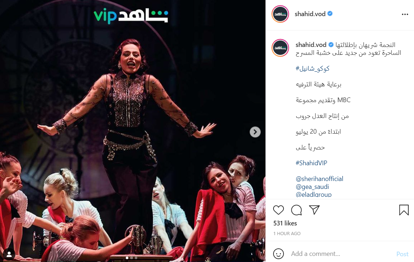Click the Post comment button
This screenshot has width=414, height=262.
(403, 254)
